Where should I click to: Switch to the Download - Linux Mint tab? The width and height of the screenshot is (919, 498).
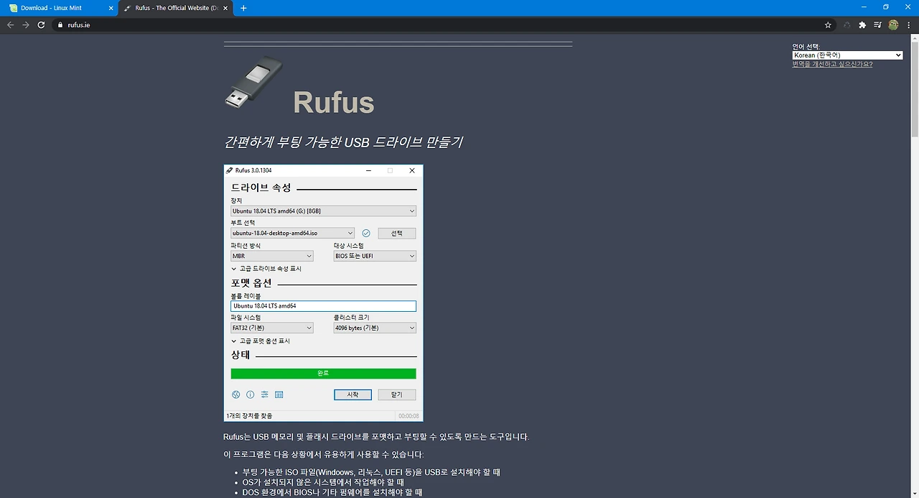[59, 8]
